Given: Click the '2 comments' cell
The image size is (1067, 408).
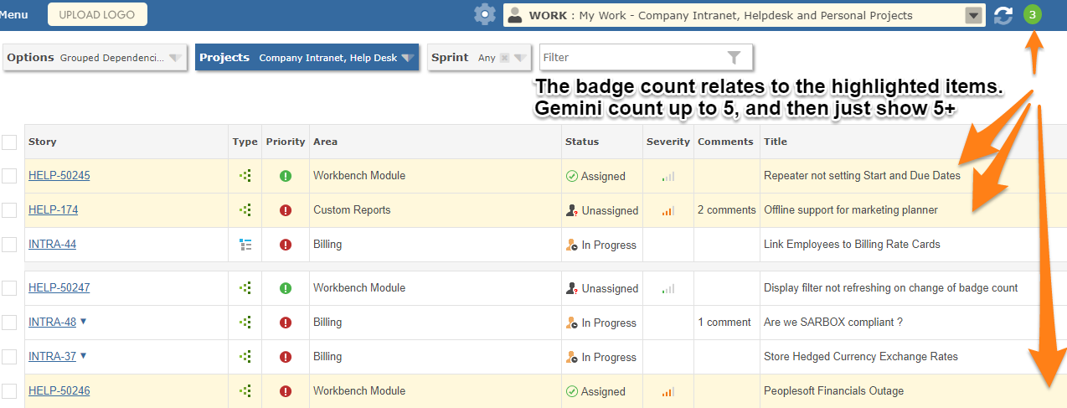Looking at the screenshot, I should pos(727,209).
